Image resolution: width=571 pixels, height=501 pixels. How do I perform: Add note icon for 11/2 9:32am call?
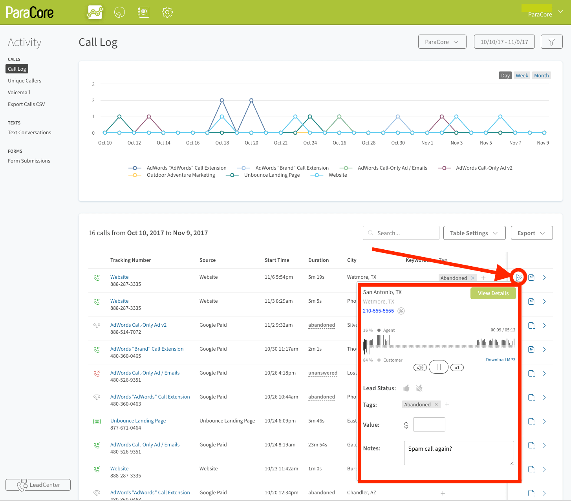point(531,325)
